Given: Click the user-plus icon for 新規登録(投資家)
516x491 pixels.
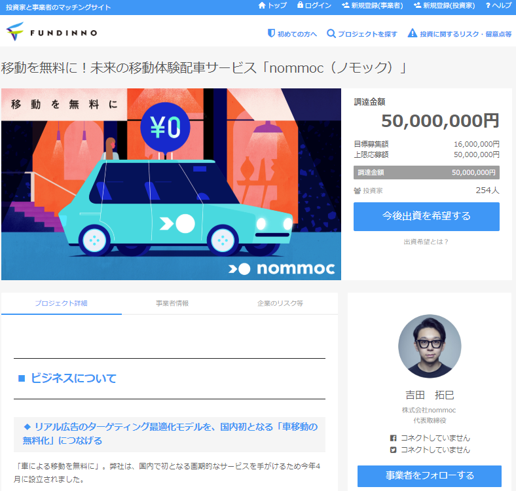Looking at the screenshot, I should pos(417,5).
